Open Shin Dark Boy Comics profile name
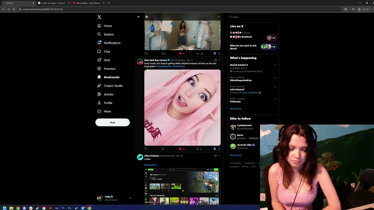The width and height of the screenshot is (374, 210). click(x=155, y=60)
